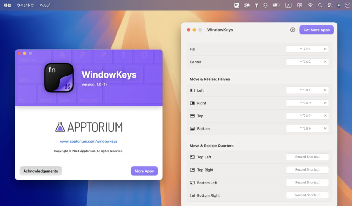The image size is (352, 206).
Task: Remove the Bottom half shortcut
Action: [325, 129]
